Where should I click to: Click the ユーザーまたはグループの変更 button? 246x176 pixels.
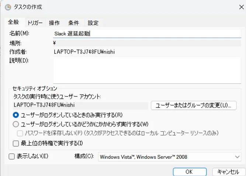pyautogui.click(x=193, y=105)
